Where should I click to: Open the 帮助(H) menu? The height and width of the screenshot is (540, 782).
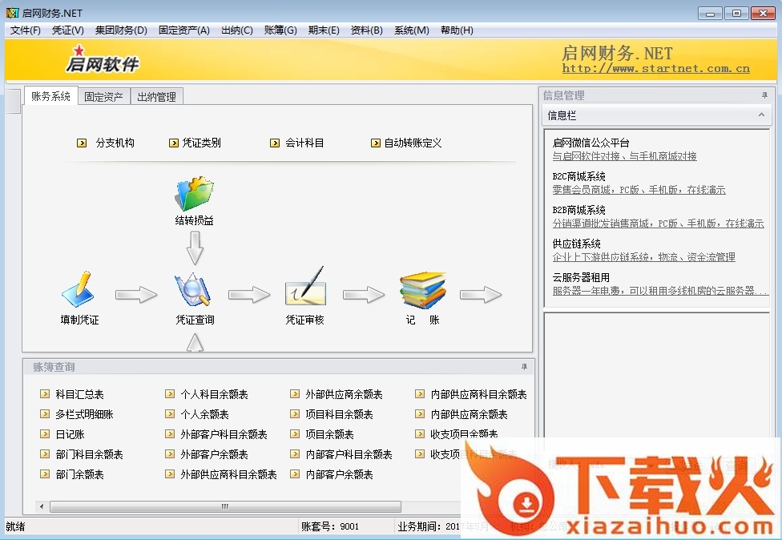coord(457,30)
